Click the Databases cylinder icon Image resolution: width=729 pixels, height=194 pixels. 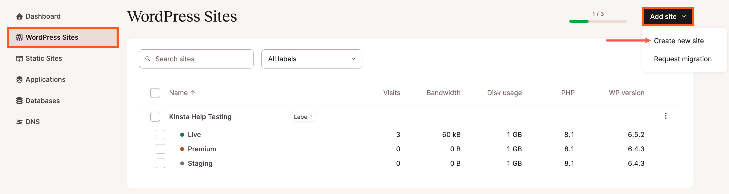click(x=19, y=101)
